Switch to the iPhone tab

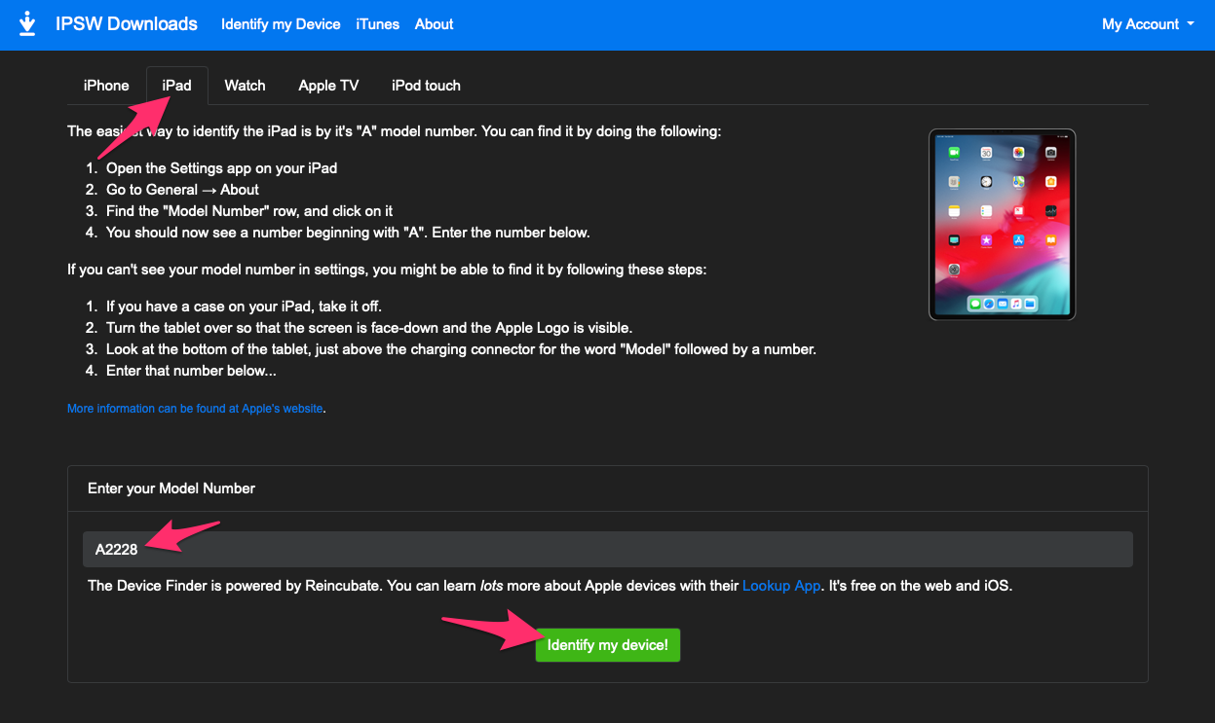106,86
